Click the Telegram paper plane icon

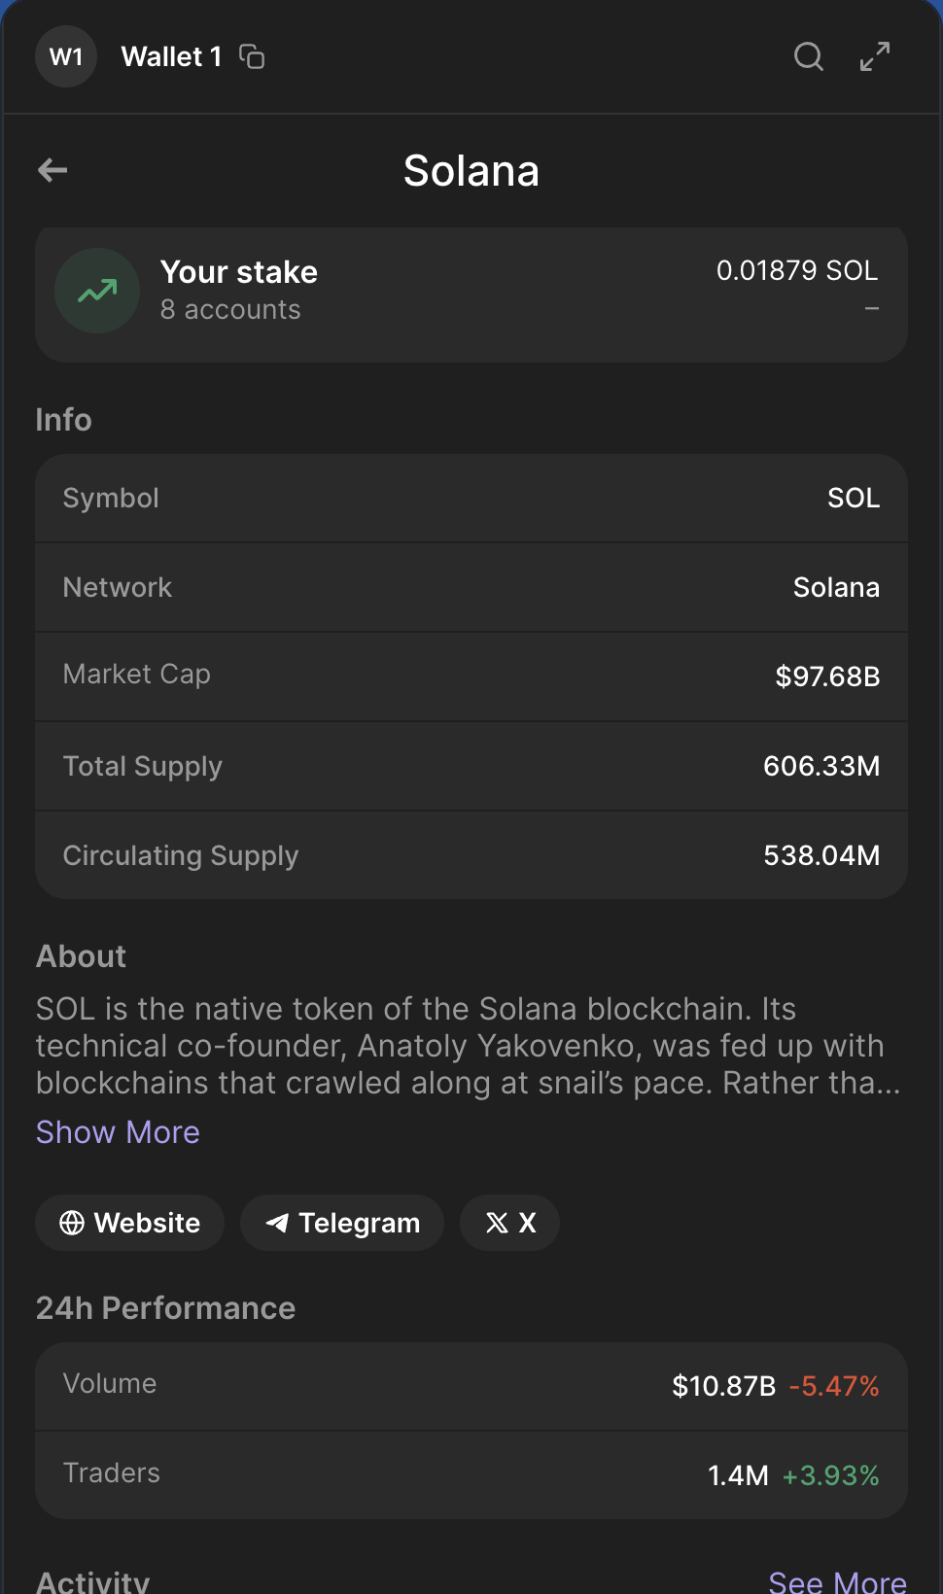coord(277,1223)
